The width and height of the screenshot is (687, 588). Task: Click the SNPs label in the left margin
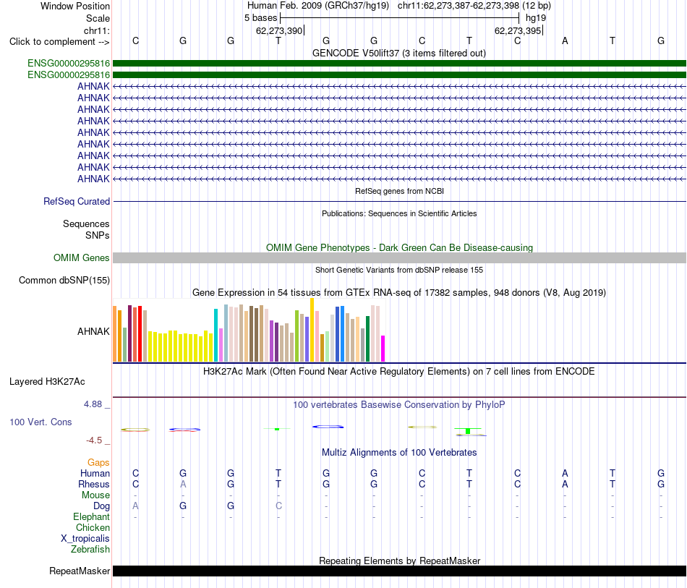[98, 235]
